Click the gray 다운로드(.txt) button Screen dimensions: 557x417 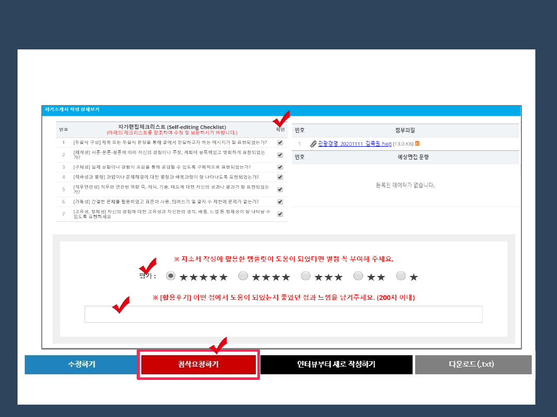pyautogui.click(x=473, y=364)
